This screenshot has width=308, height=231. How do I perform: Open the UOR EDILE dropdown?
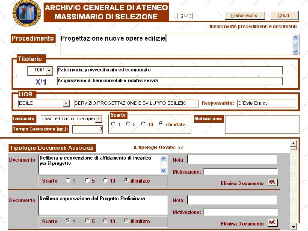coord(66,104)
